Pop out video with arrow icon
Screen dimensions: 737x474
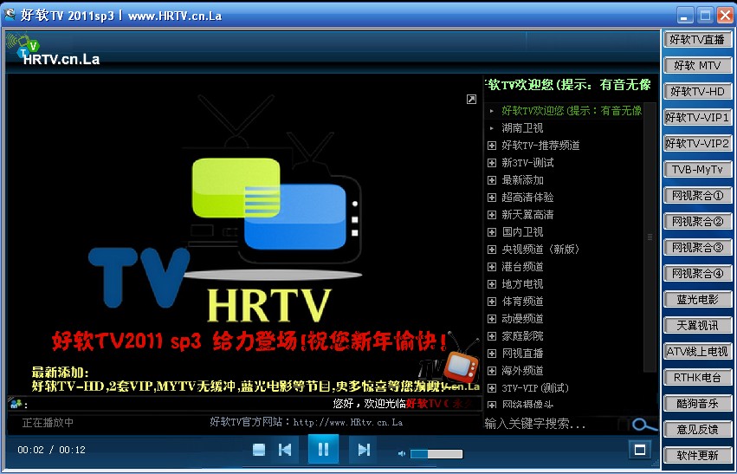click(x=471, y=99)
